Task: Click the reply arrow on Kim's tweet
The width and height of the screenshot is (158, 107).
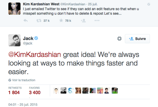Action: pos(25,21)
